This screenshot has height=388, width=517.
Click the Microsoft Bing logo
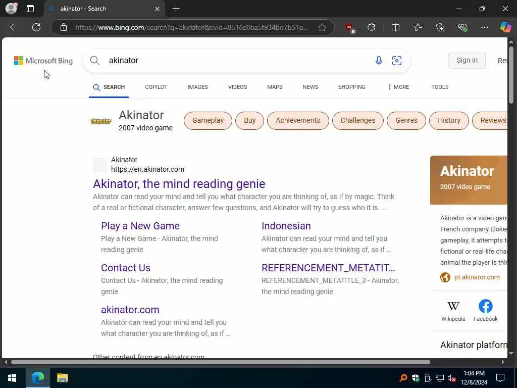click(43, 61)
